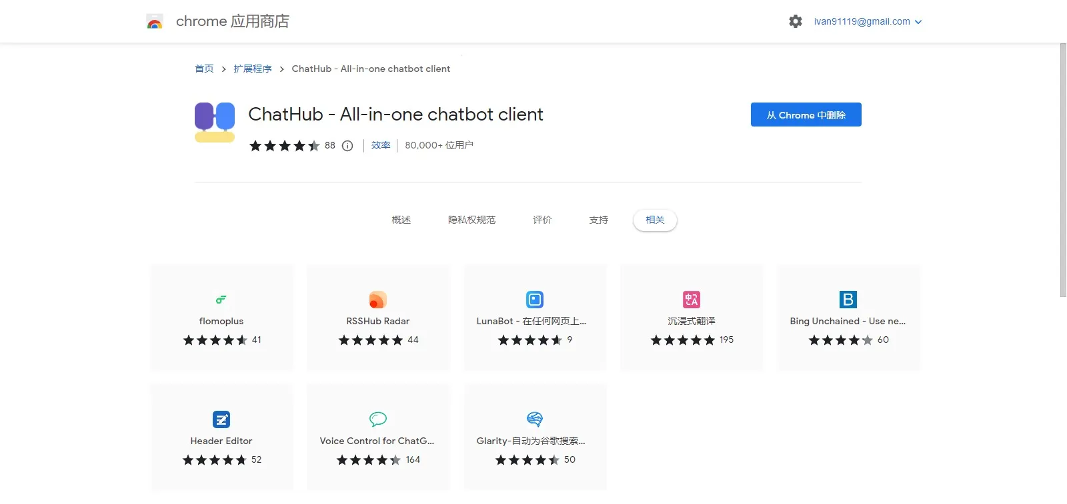The height and width of the screenshot is (504, 1067).
Task: Click the Voice Control rating count 164
Action: pos(413,459)
